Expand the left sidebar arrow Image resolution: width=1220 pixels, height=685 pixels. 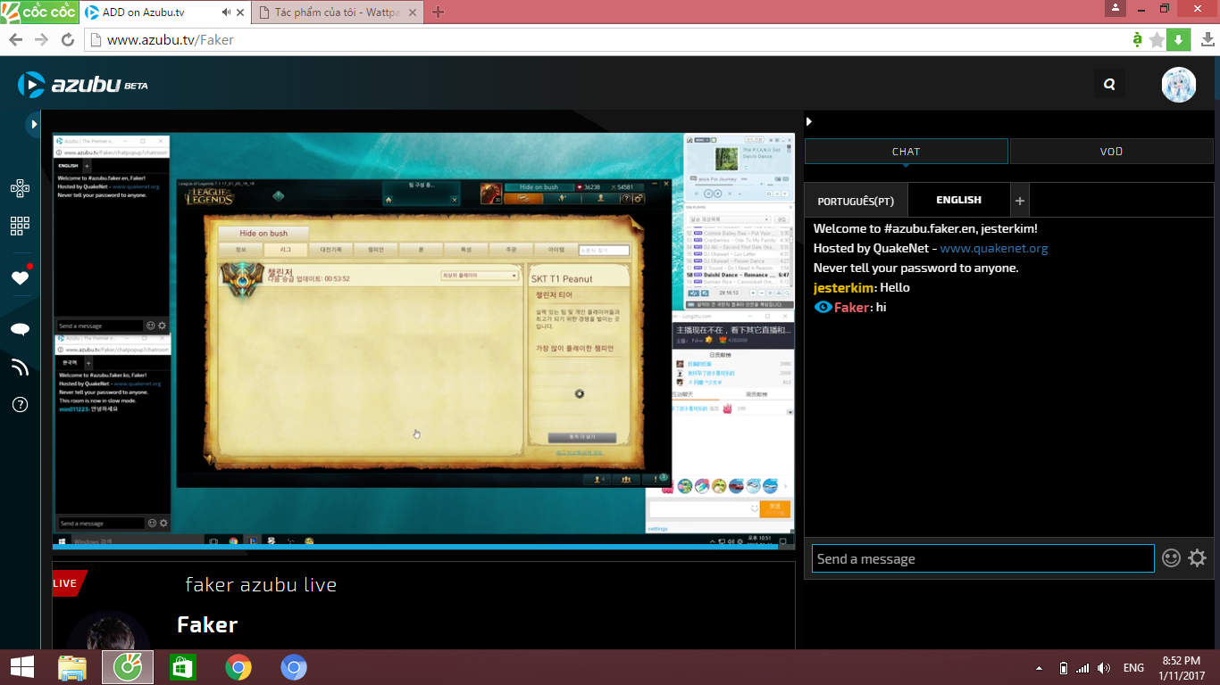(x=34, y=123)
